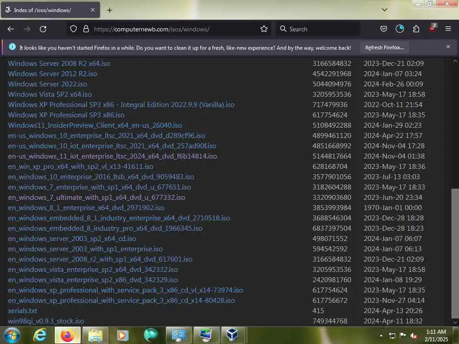Download en_windows_server_2003_with_sp1_enterprise.iso
The image size is (459, 344).
pos(85,249)
